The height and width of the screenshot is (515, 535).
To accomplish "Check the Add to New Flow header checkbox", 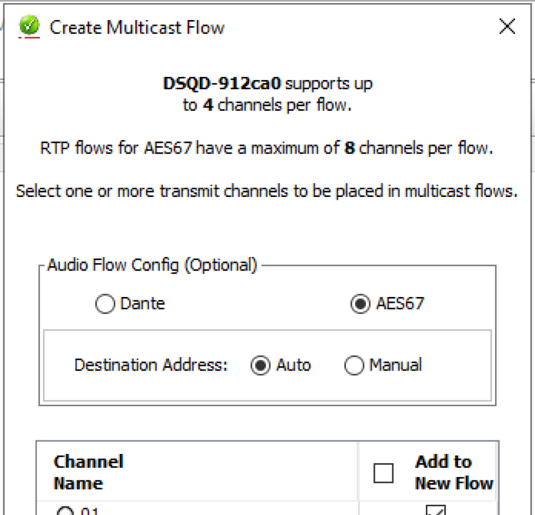I will coord(384,473).
